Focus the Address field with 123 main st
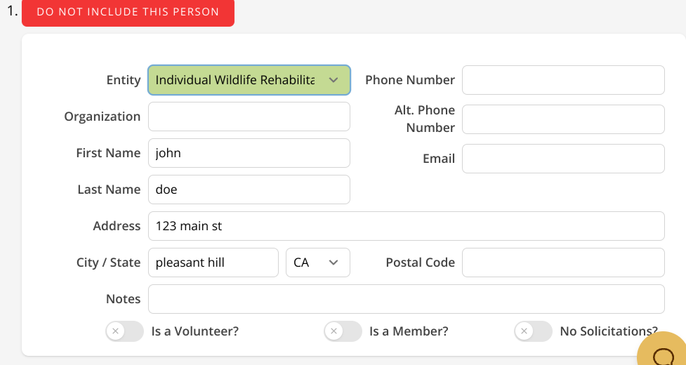Viewport: 686px width, 365px height. click(x=406, y=226)
